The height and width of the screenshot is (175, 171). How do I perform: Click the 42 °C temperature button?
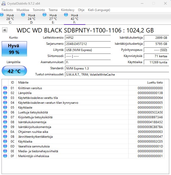(x=14, y=71)
